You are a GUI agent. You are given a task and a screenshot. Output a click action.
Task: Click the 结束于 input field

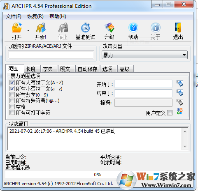(143, 93)
